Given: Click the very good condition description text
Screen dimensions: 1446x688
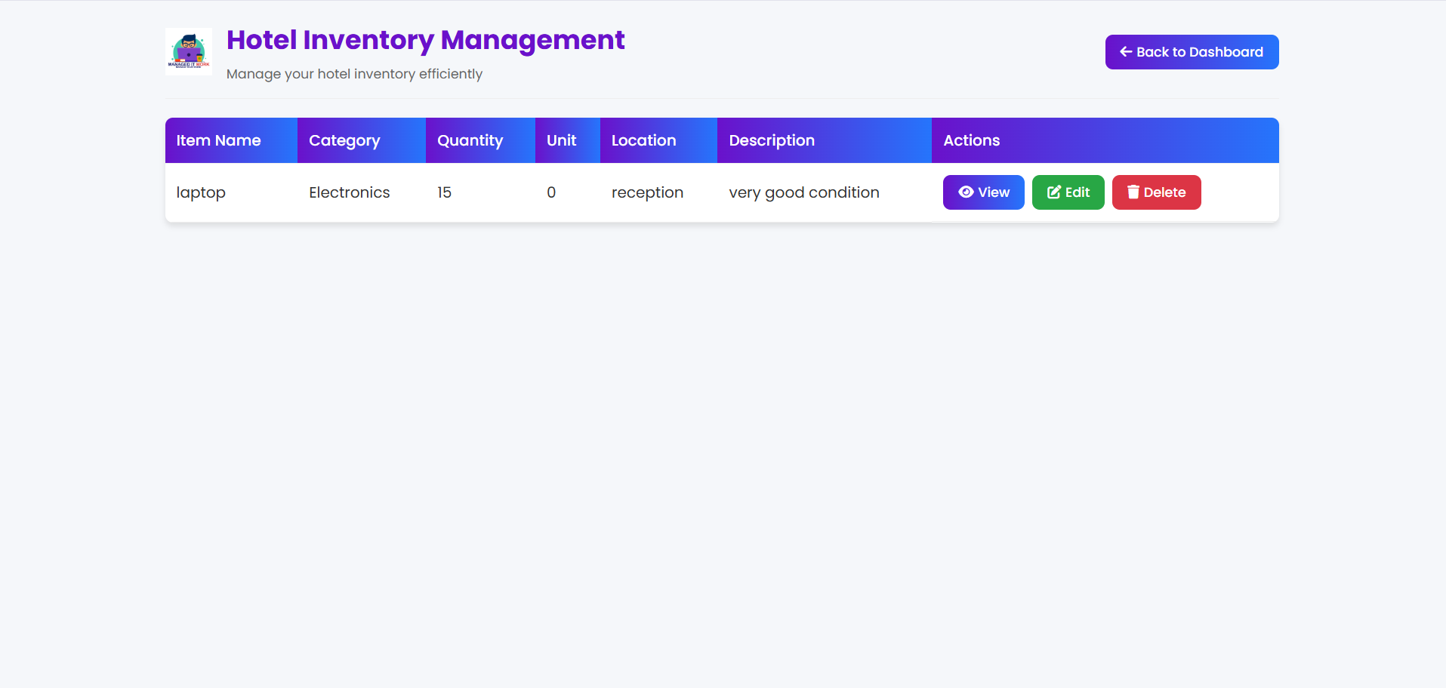Looking at the screenshot, I should [803, 192].
